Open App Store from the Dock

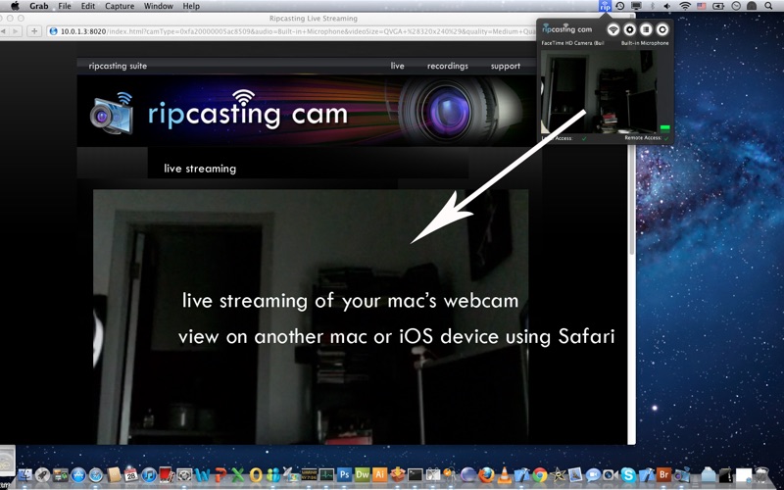78,474
